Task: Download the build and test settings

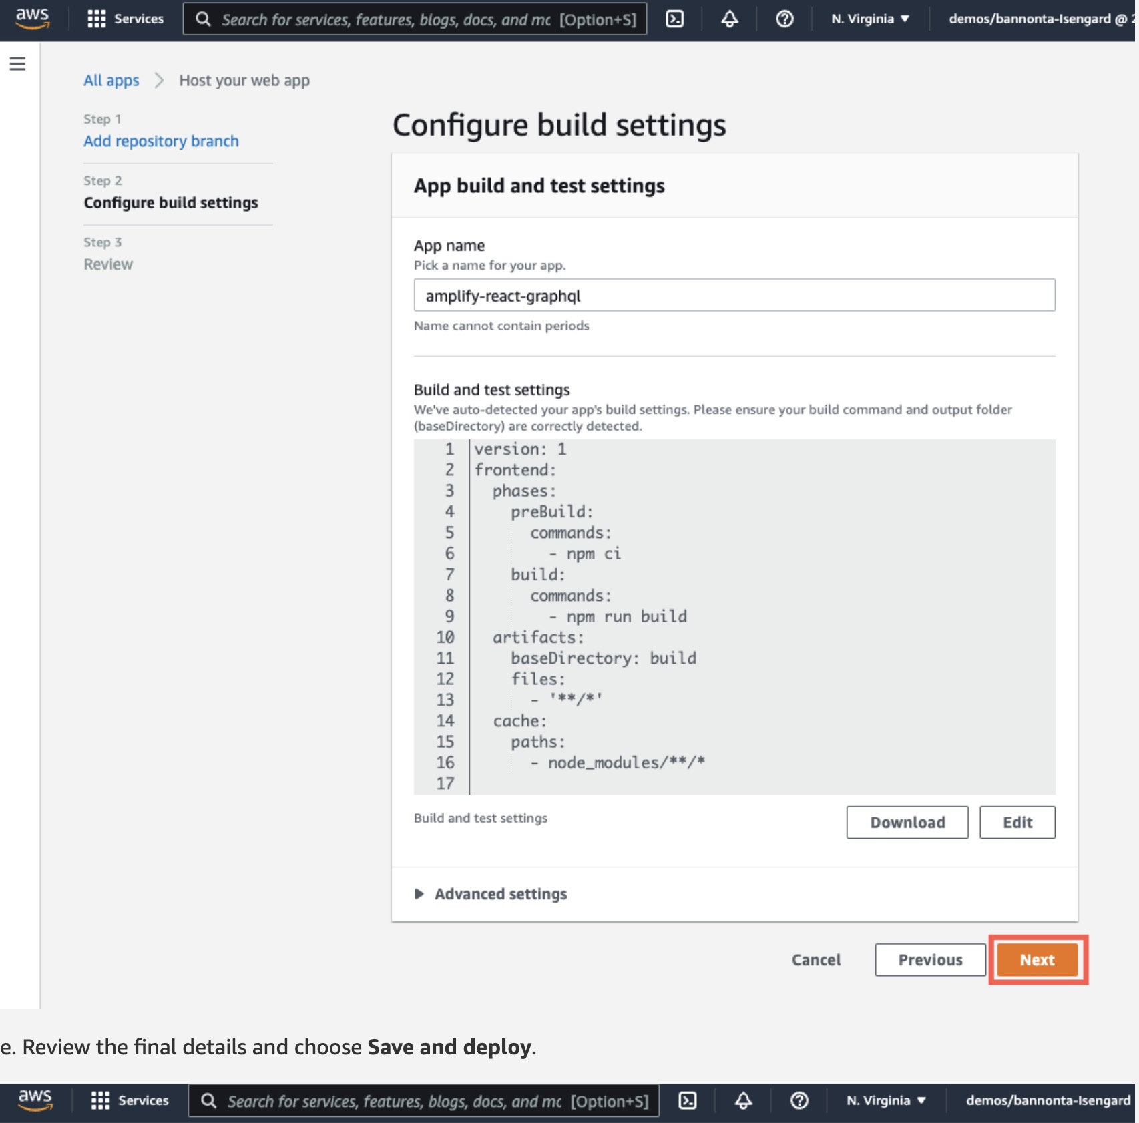Action: click(907, 823)
